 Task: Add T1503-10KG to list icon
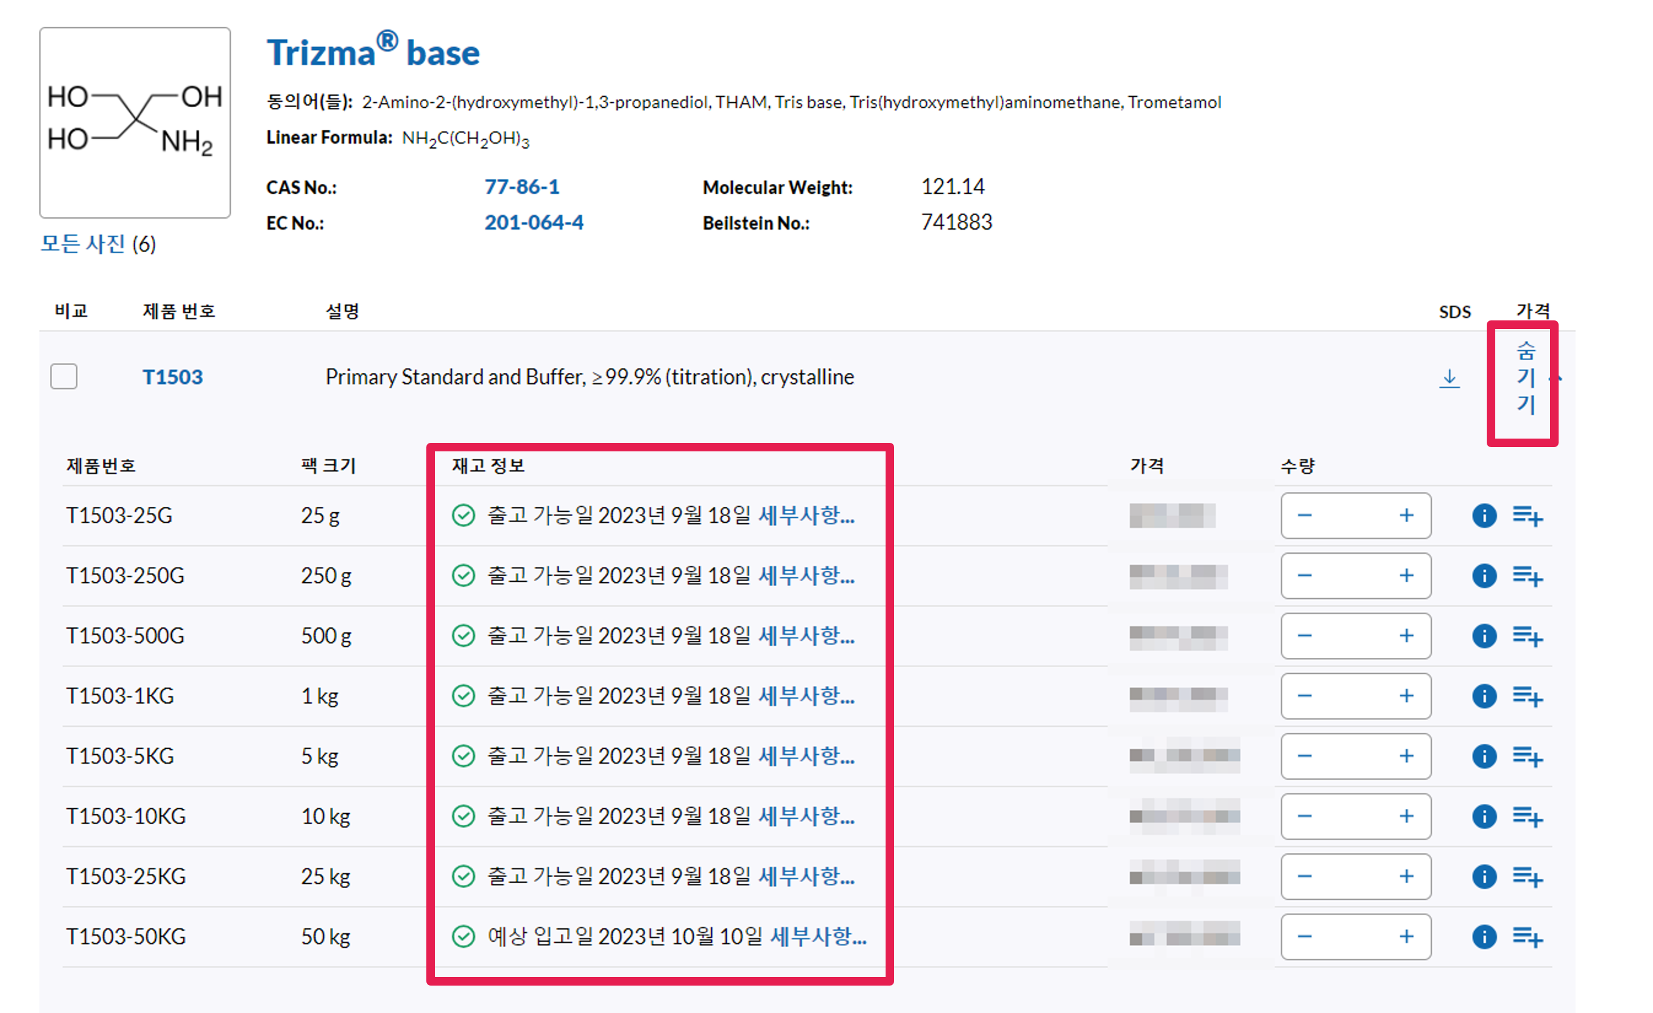click(1528, 816)
